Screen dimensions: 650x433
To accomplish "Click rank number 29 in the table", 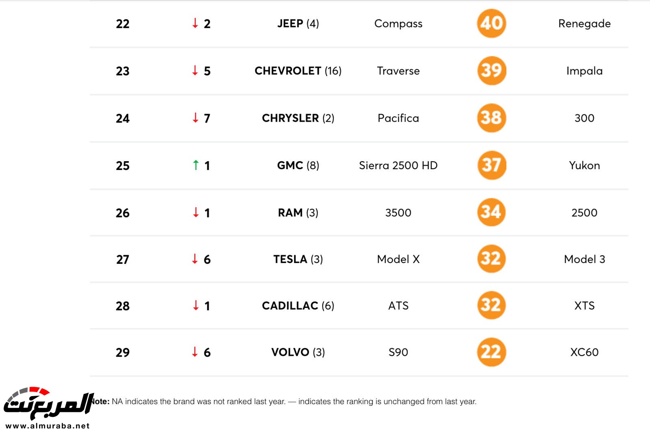I will (123, 352).
